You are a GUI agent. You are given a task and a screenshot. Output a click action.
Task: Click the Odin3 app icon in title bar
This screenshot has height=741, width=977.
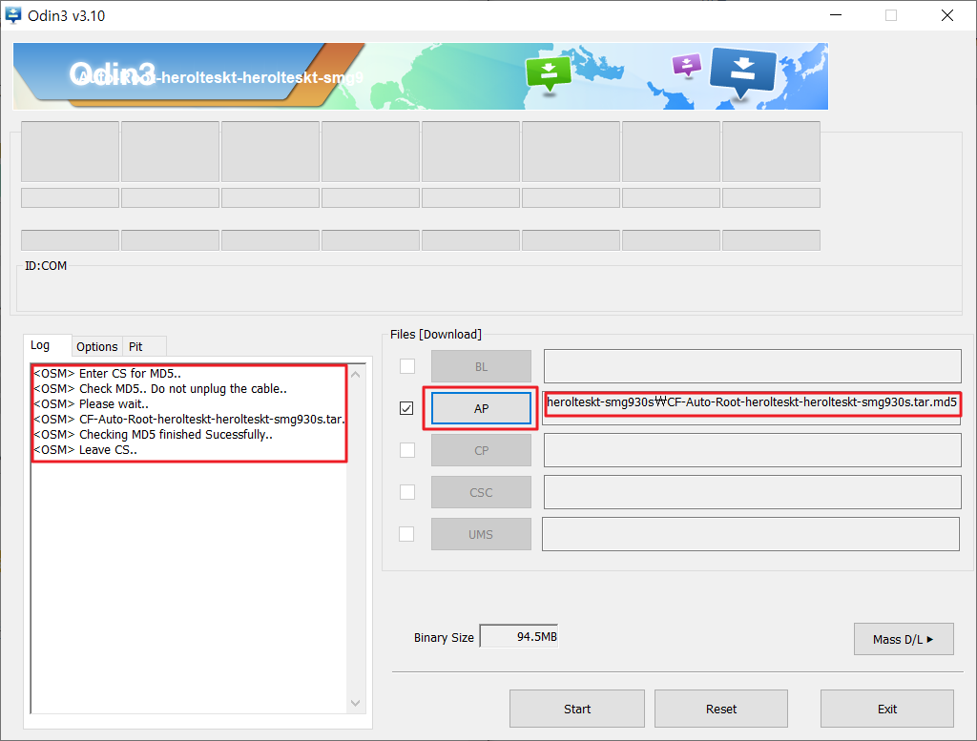click(x=12, y=15)
